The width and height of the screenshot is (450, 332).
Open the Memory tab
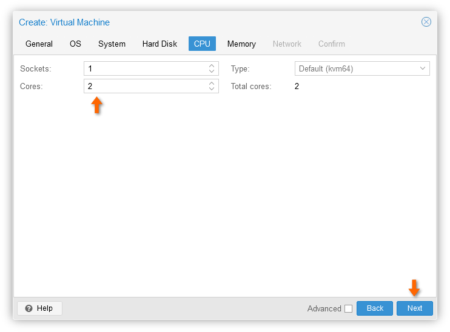pos(241,44)
